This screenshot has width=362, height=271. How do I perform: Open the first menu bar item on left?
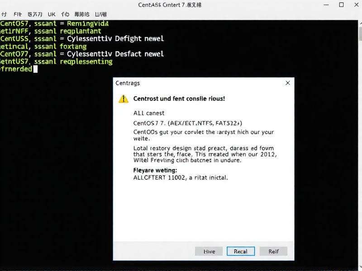[x=4, y=14]
